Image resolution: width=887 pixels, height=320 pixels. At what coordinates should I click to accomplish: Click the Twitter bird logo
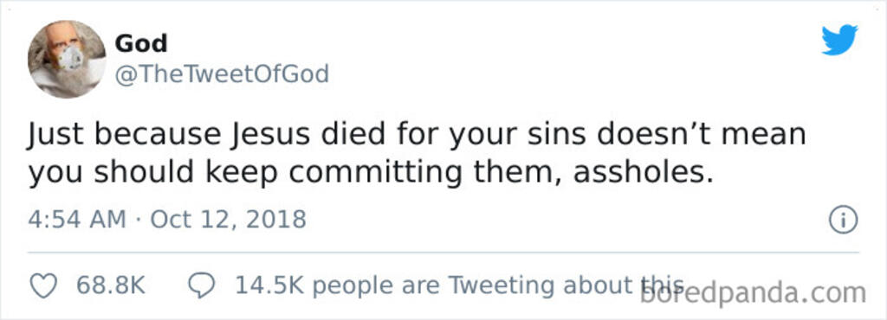[x=839, y=40]
